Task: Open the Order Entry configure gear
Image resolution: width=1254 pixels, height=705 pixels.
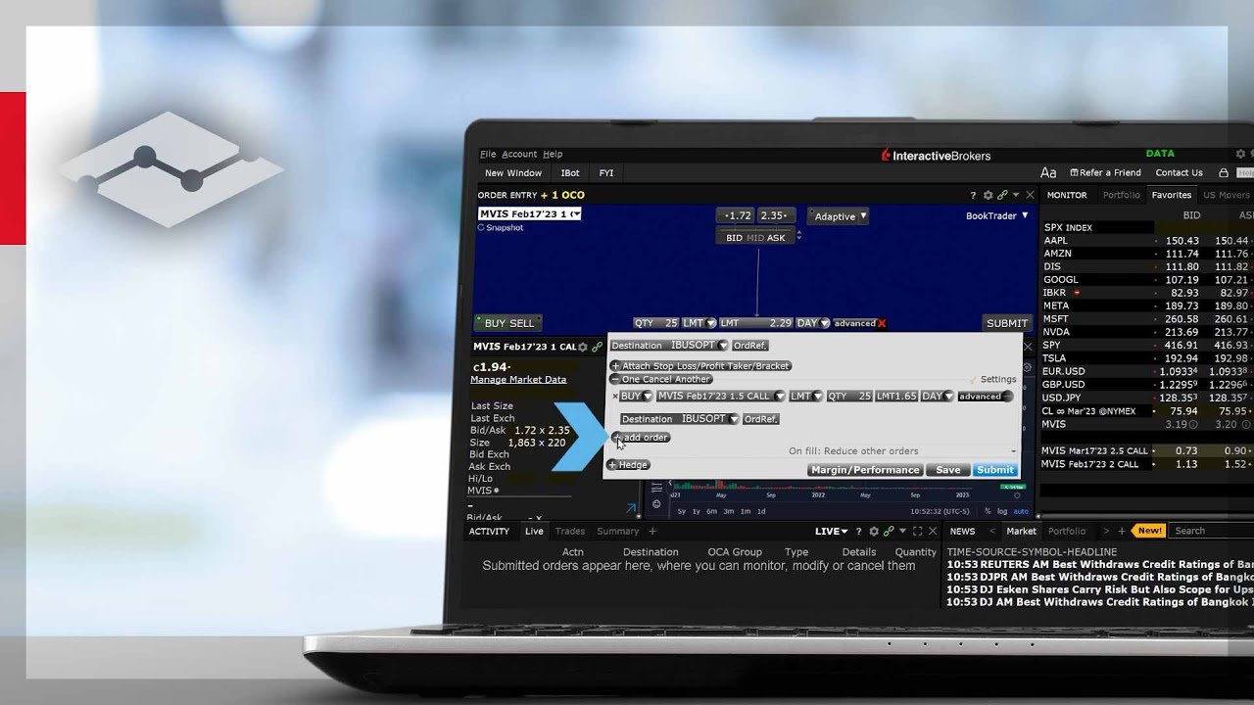Action: coord(988,195)
